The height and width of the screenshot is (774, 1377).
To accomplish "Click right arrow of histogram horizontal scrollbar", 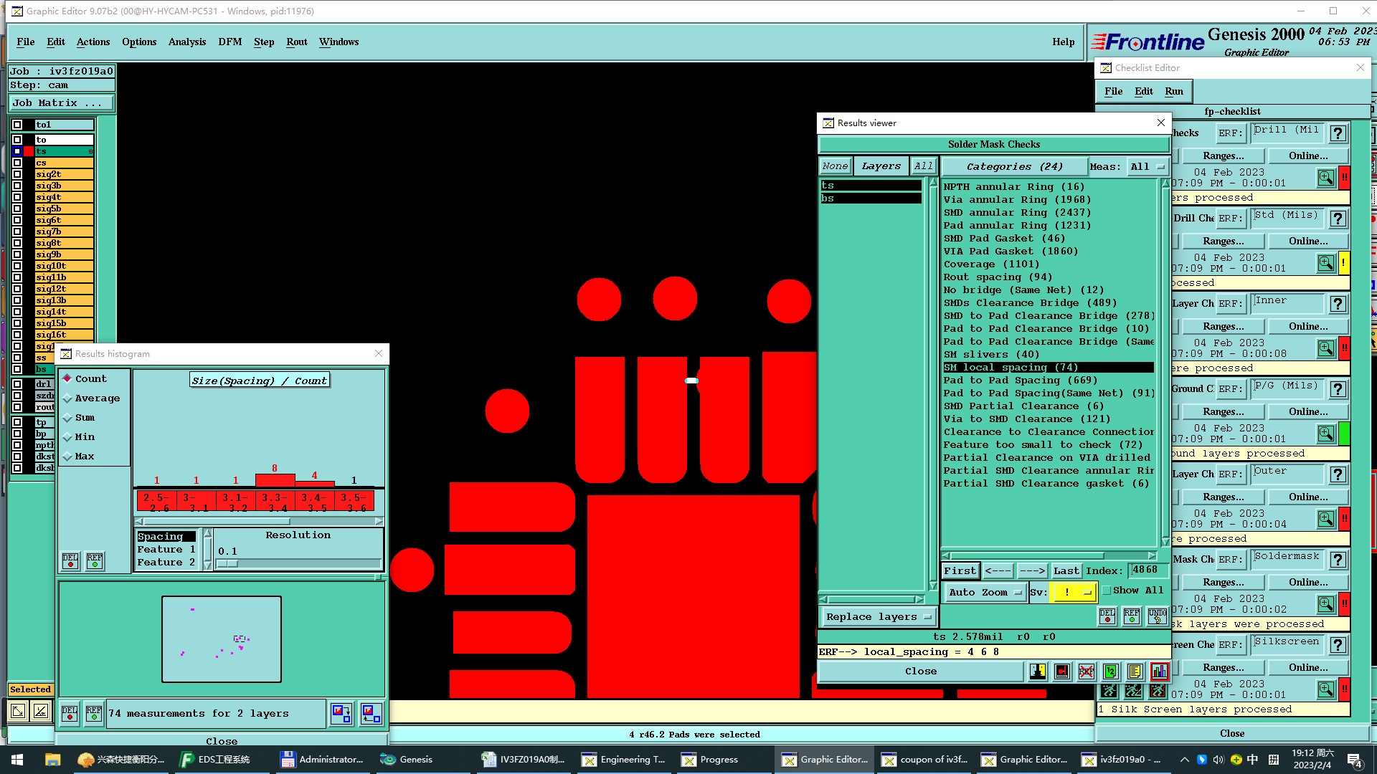I will [x=379, y=521].
